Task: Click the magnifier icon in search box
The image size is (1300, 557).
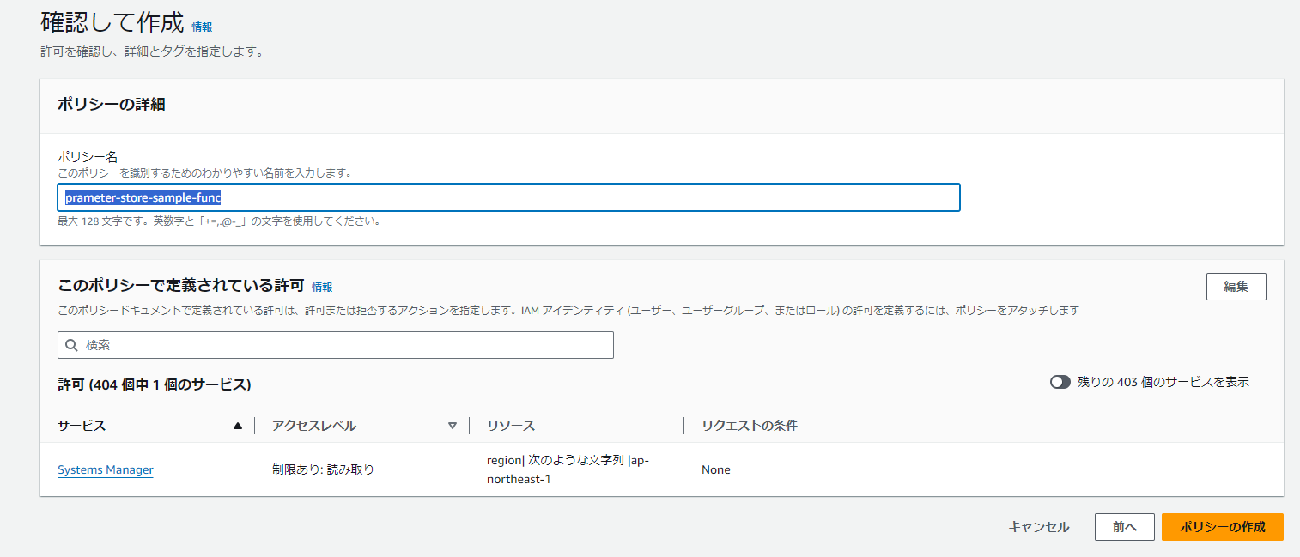Action: 71,345
